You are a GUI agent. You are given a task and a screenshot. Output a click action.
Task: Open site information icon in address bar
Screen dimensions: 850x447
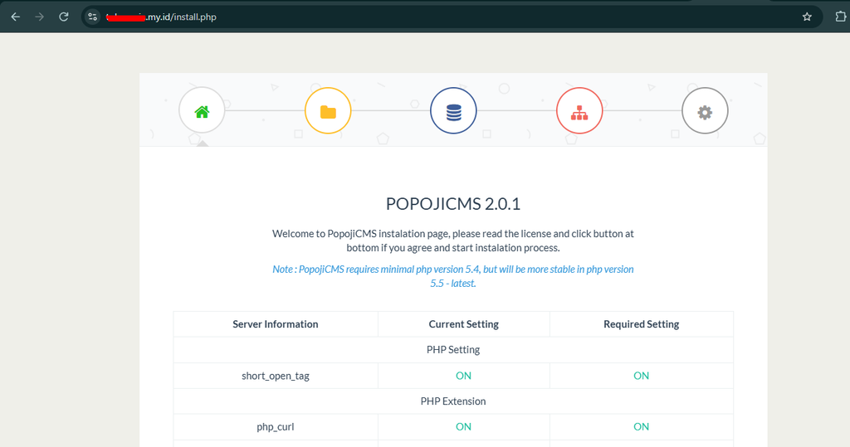click(x=93, y=17)
